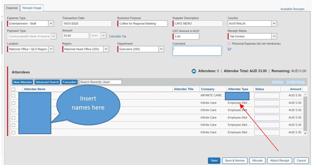Click the Amount field showing 33.00
This screenshot has width=312, height=165.
76,36
